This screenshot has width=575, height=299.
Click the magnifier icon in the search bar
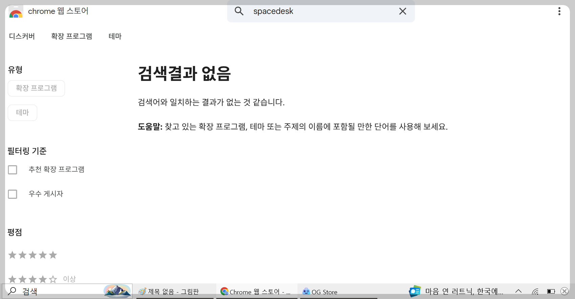tap(239, 11)
